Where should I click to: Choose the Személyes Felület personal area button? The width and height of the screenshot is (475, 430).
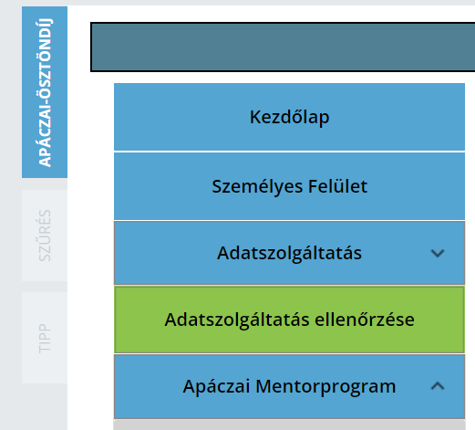[x=289, y=186]
